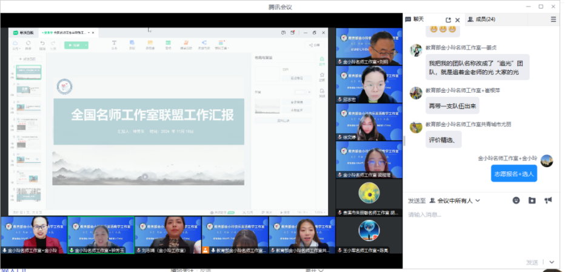Click the send file folder icon in chat
Image resolution: width=565 pixels, height=272 pixels.
point(532,201)
